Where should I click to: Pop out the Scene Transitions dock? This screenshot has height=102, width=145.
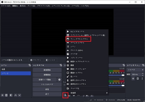pos(143,65)
